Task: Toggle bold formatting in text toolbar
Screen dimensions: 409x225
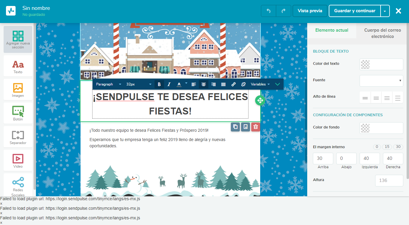Action: point(159,84)
